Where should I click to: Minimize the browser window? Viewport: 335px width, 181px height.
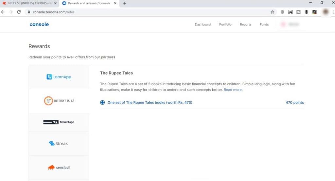310,3
